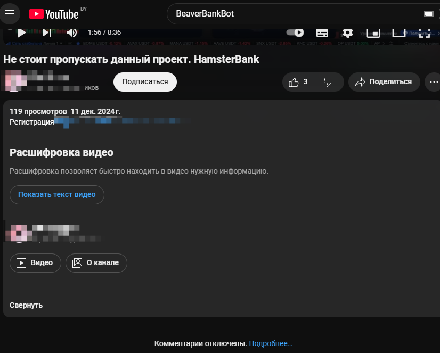Like the video with thumbs up
Screen dimensions: 440x353
(299, 82)
